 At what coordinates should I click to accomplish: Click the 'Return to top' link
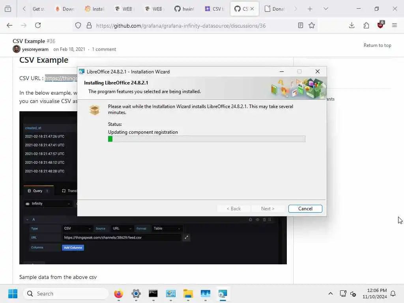(377, 45)
